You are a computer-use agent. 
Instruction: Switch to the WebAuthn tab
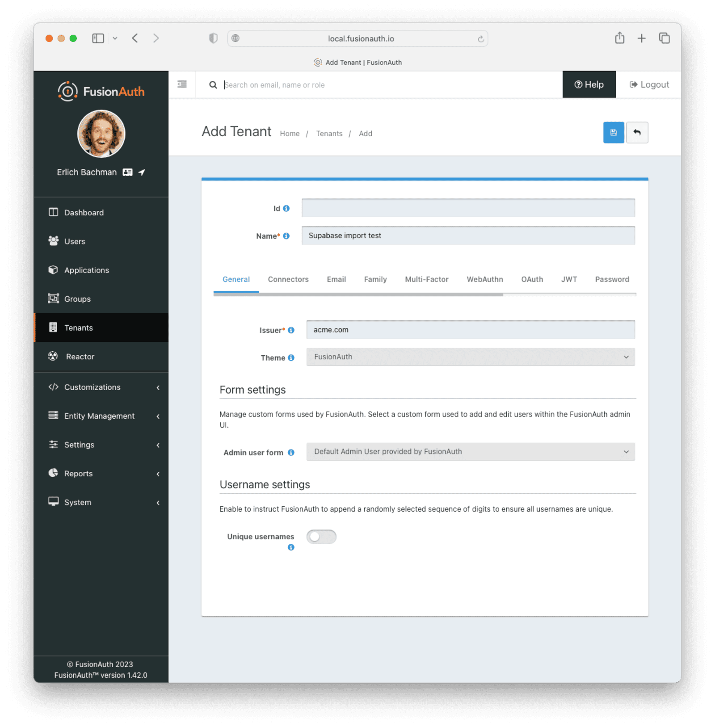pyautogui.click(x=485, y=279)
